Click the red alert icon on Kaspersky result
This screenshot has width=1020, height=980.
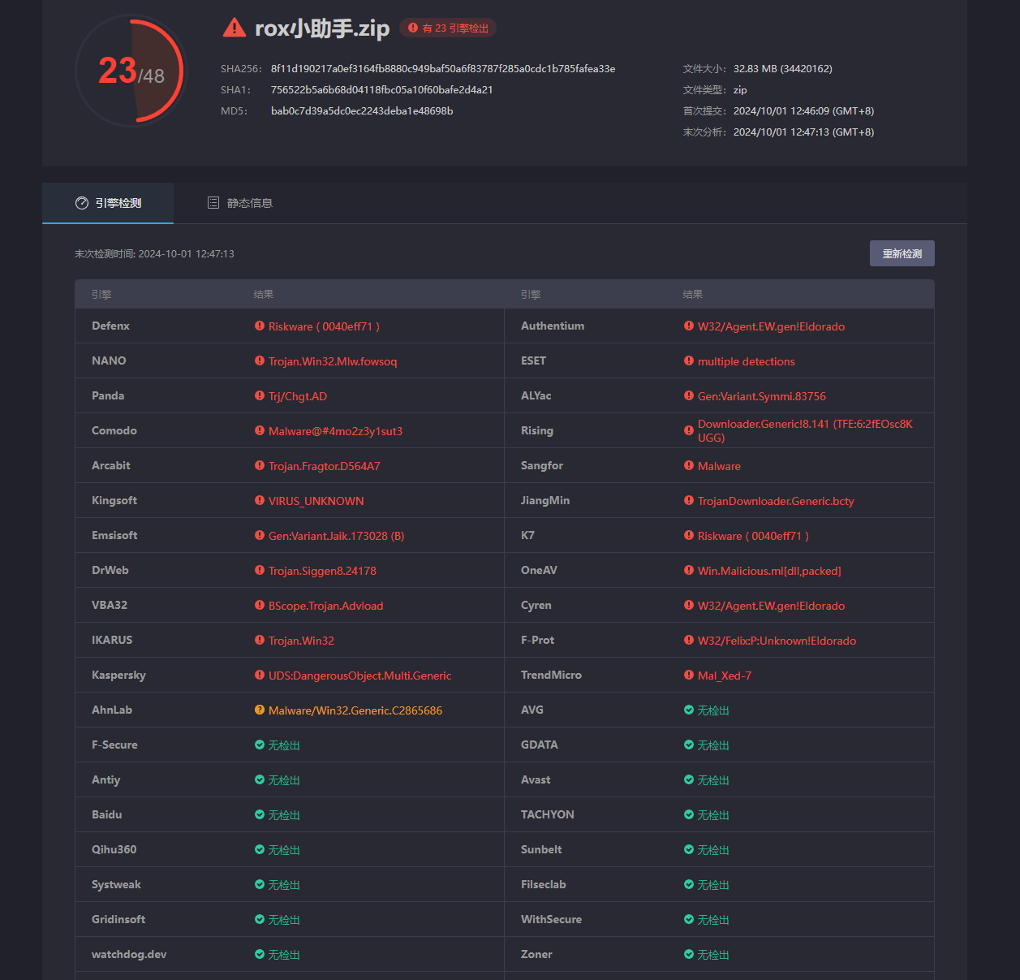260,676
